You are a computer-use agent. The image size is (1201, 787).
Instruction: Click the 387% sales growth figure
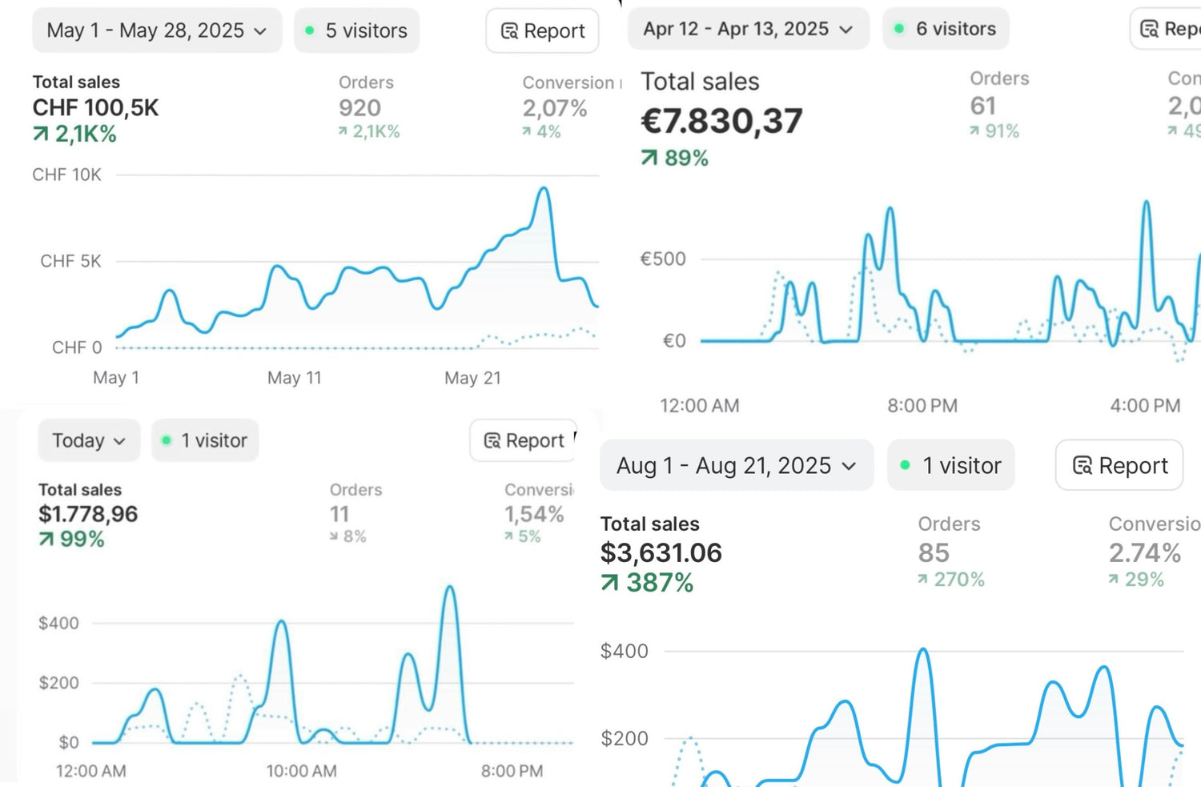pyautogui.click(x=647, y=582)
